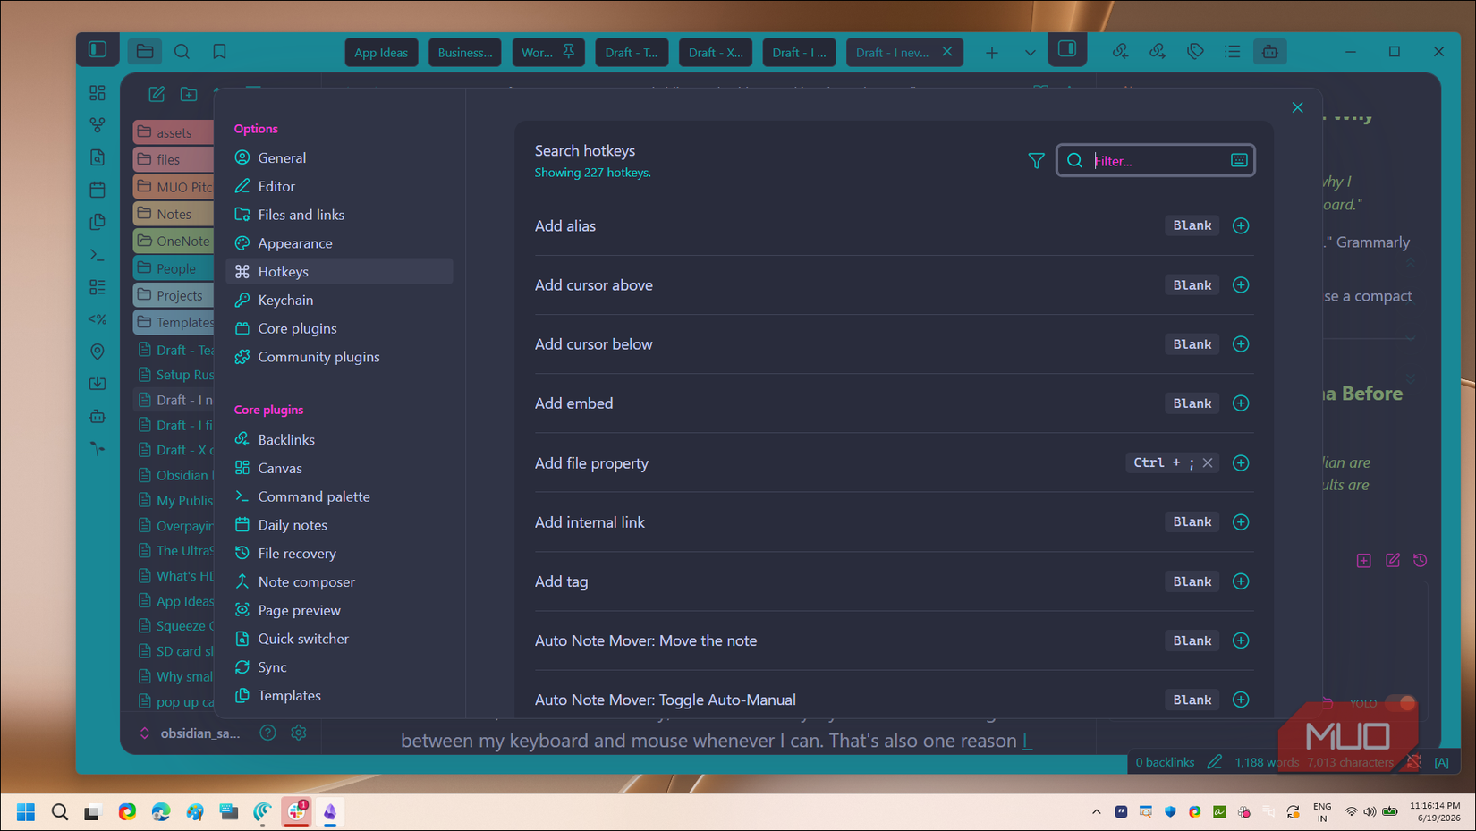1476x831 pixels.
Task: Expand the People folder
Action: tap(174, 268)
